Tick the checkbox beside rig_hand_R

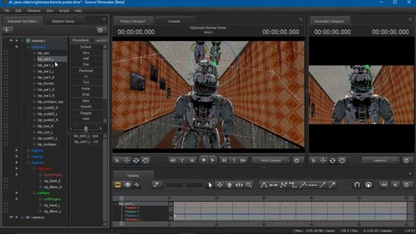coord(6,181)
